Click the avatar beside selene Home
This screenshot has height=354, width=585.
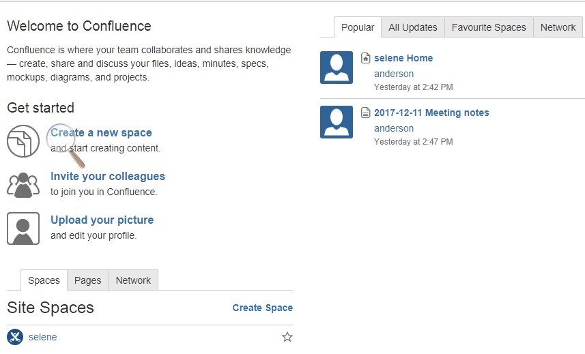coord(337,68)
